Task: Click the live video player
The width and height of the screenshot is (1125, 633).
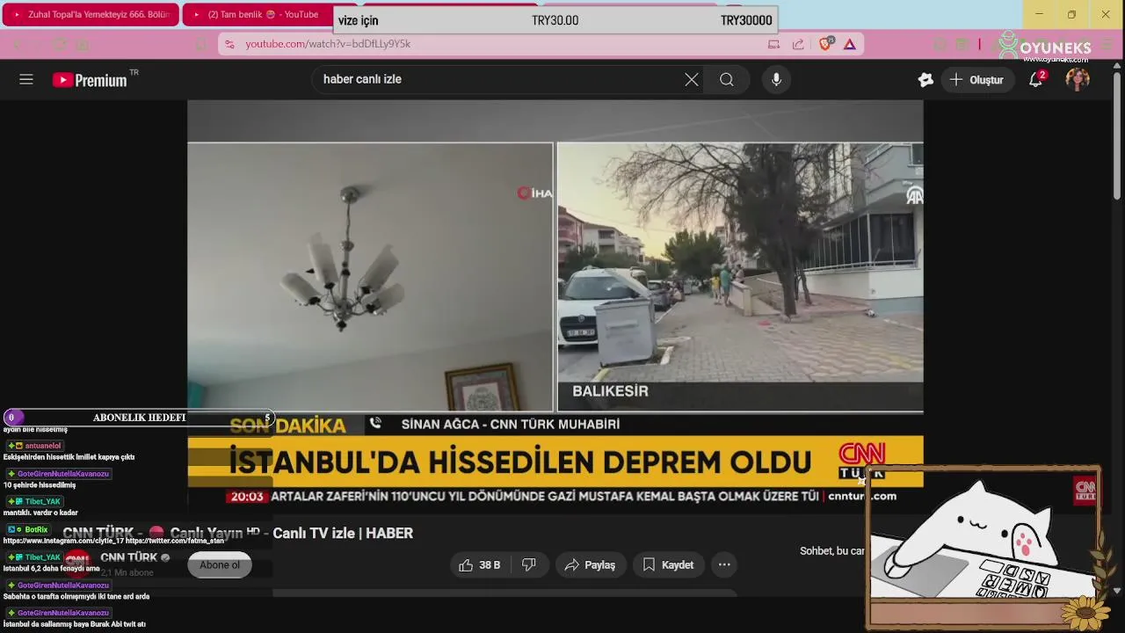Action: pos(555,307)
